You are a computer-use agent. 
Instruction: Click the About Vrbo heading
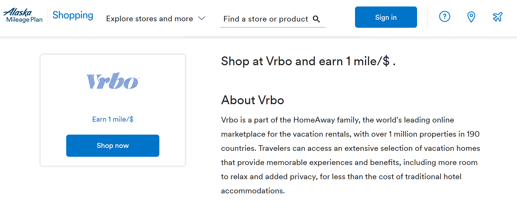(x=252, y=100)
